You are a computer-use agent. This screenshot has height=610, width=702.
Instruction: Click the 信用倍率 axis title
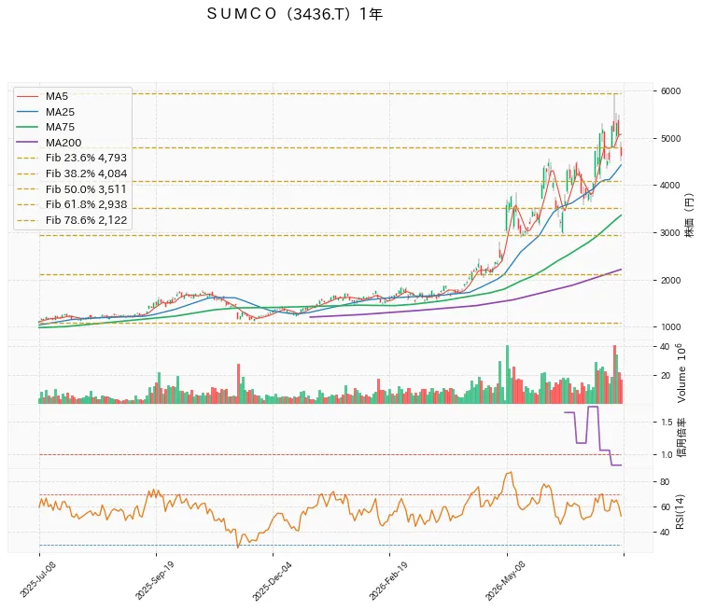(681, 437)
